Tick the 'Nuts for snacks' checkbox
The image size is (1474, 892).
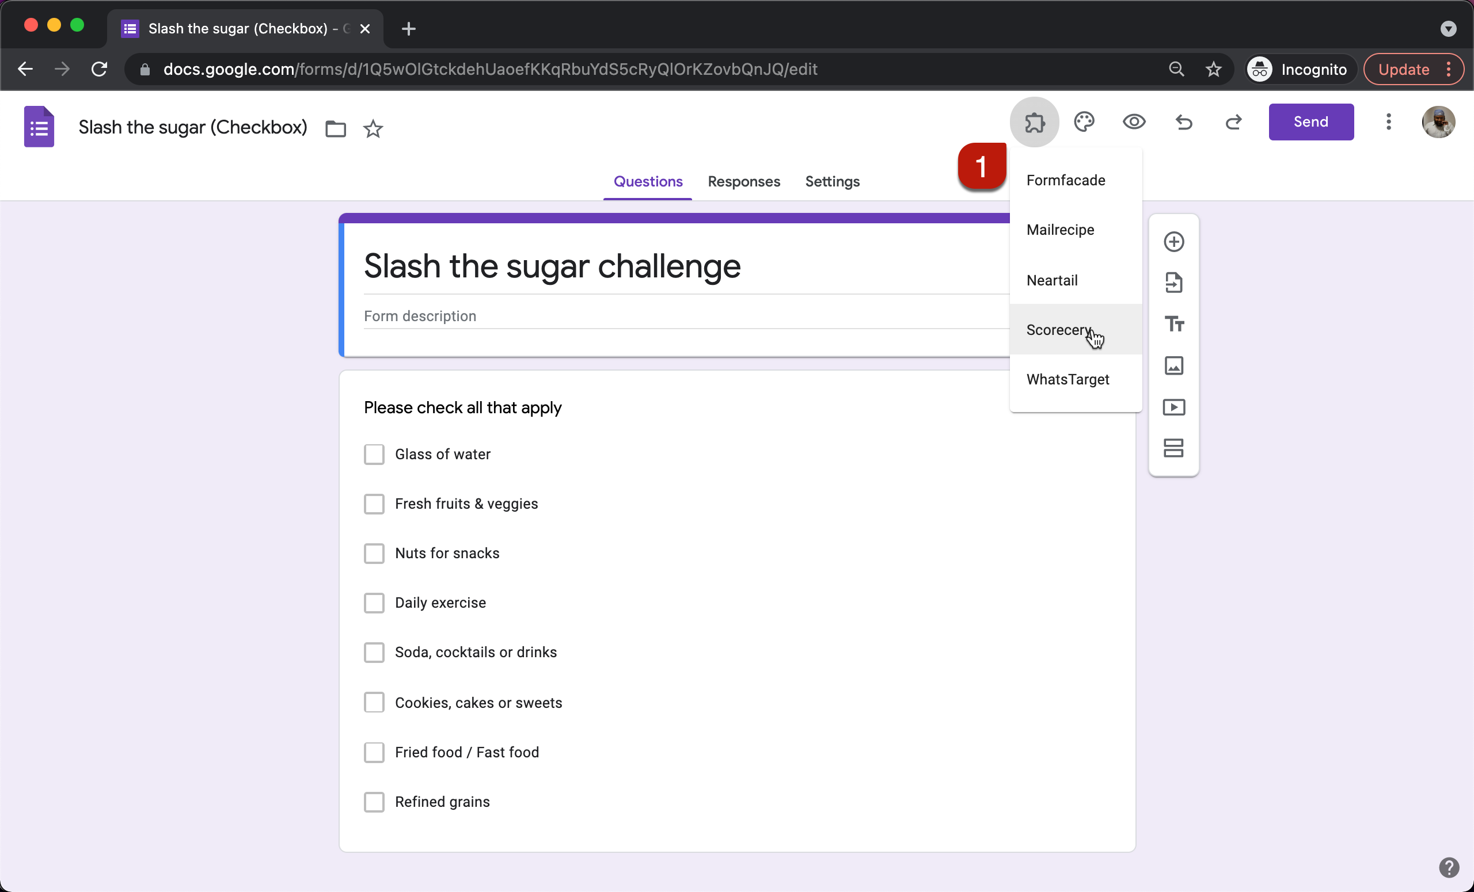tap(374, 553)
